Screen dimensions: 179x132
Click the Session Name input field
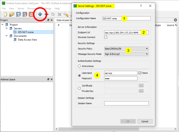click(126, 104)
